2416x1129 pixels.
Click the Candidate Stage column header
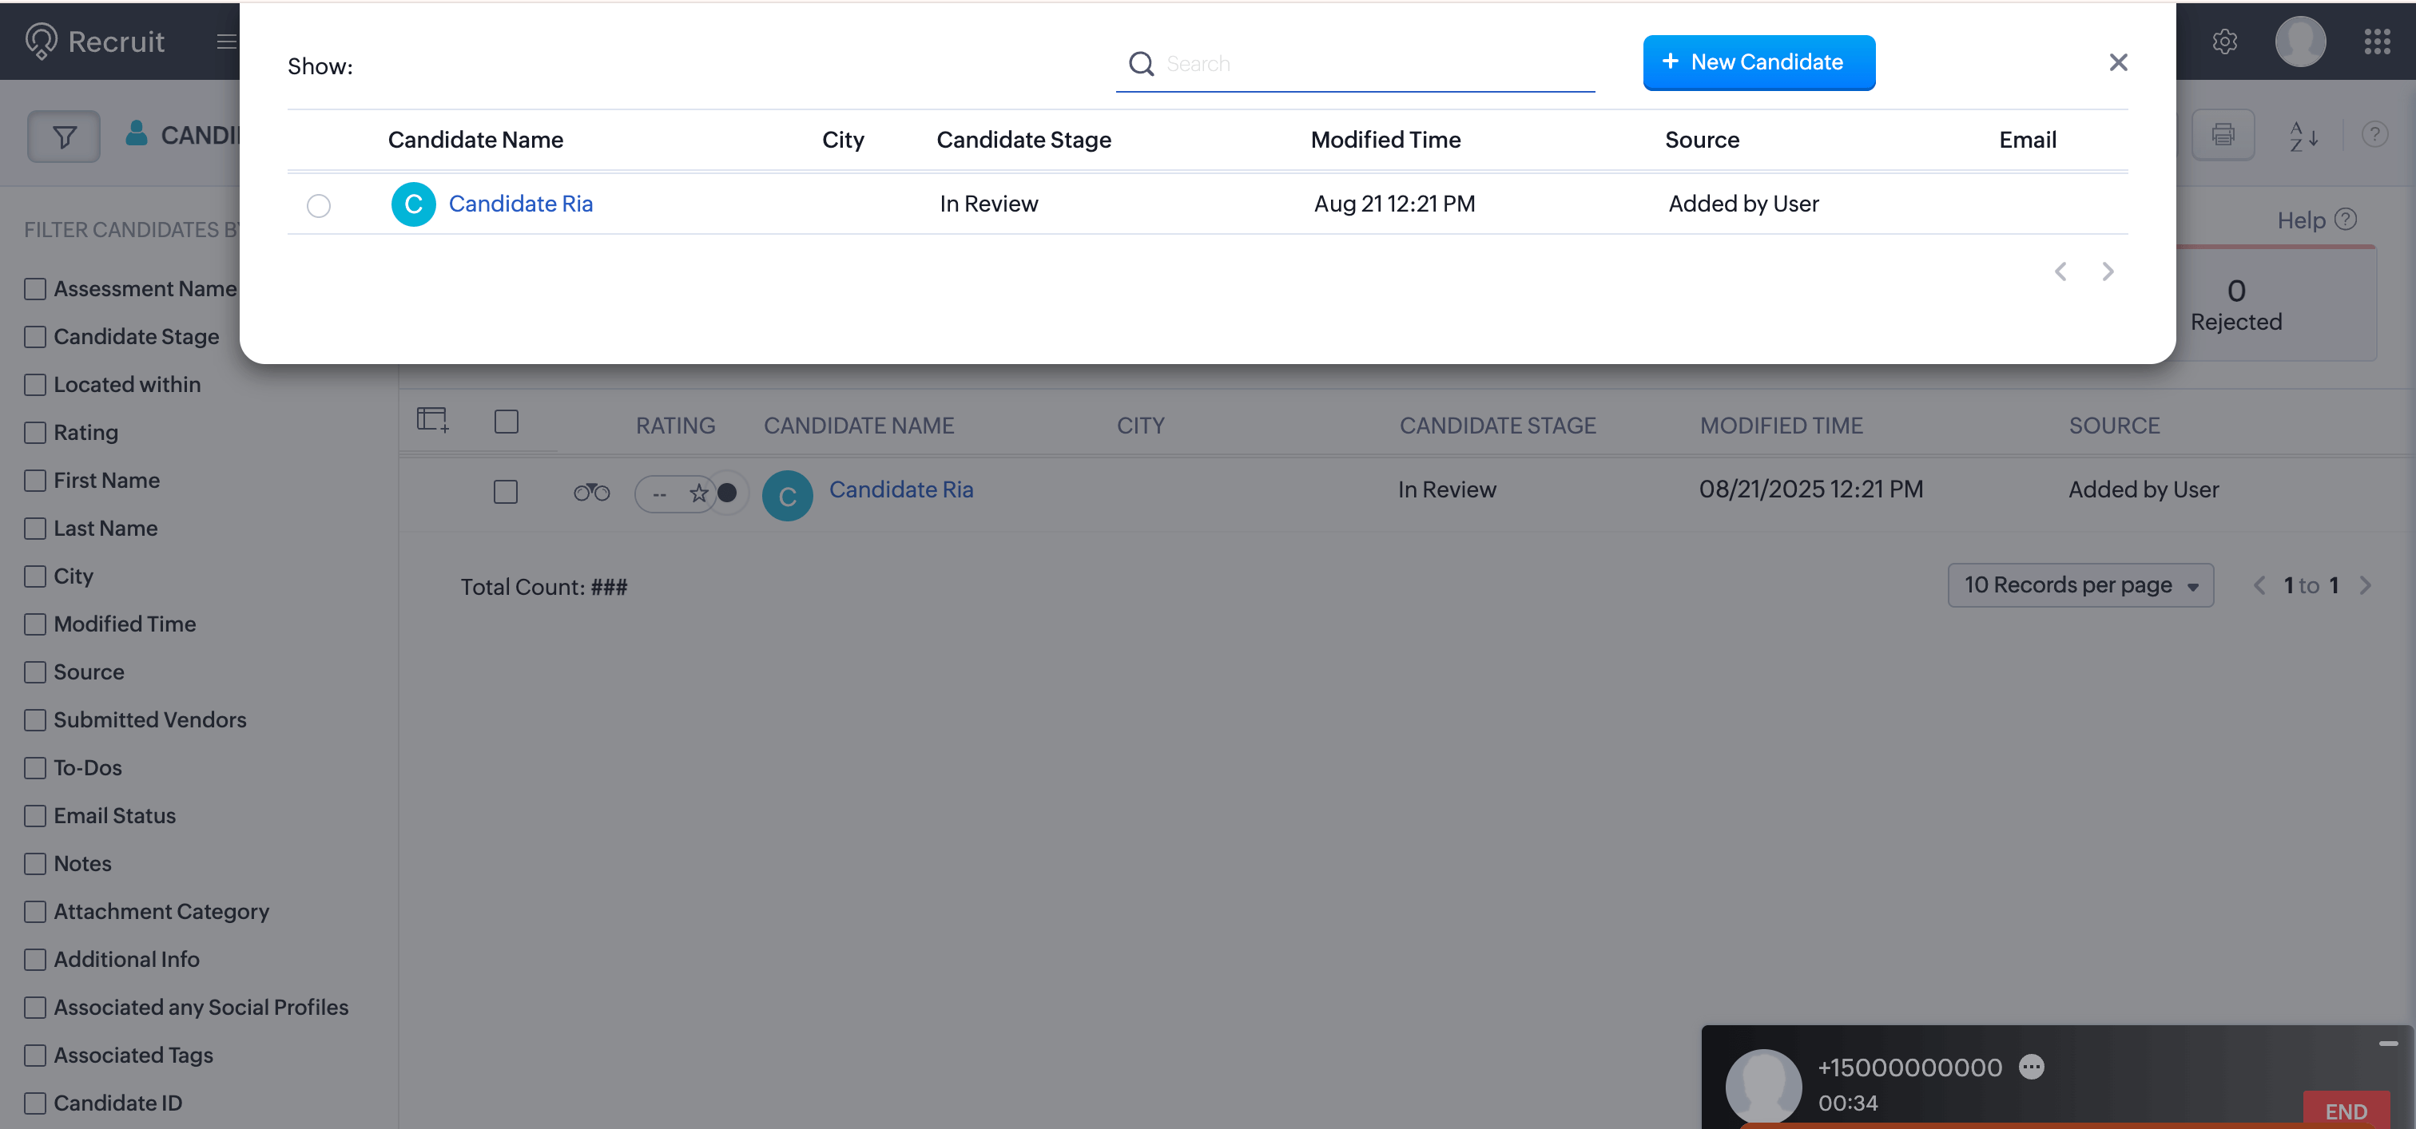click(1023, 140)
